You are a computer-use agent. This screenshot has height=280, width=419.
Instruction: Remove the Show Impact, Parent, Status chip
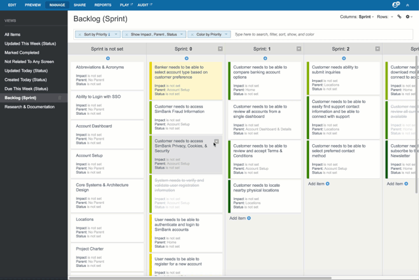point(126,35)
